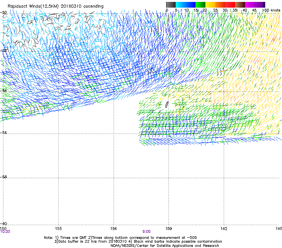Image resolution: width=282 pixels, height=248 pixels.
Task: Click longitude label '159' on the bottom axis
Action: point(169,229)
